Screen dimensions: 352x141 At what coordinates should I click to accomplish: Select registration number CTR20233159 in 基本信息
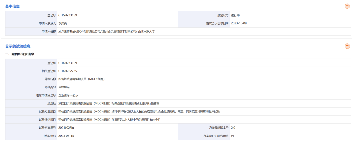point(67,15)
